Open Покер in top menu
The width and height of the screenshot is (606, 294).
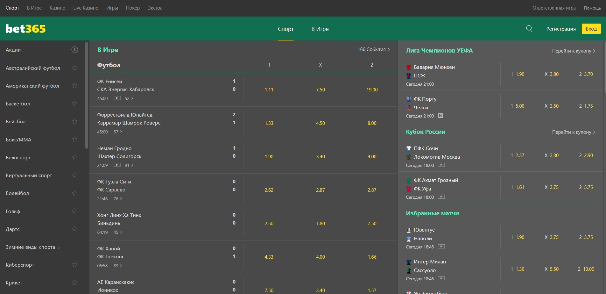tap(133, 8)
